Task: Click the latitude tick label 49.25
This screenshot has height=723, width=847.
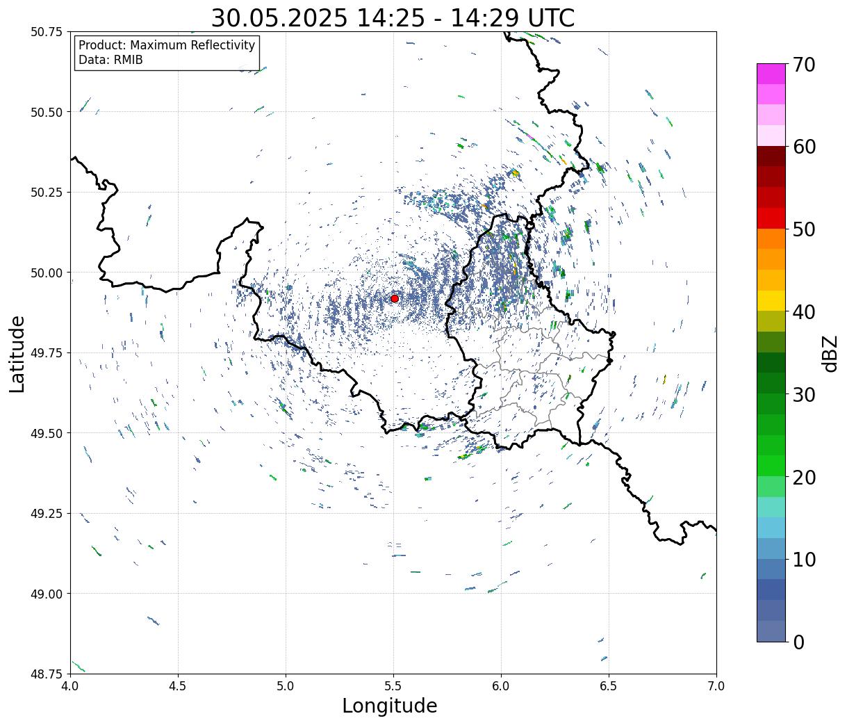Action: pyautogui.click(x=47, y=513)
